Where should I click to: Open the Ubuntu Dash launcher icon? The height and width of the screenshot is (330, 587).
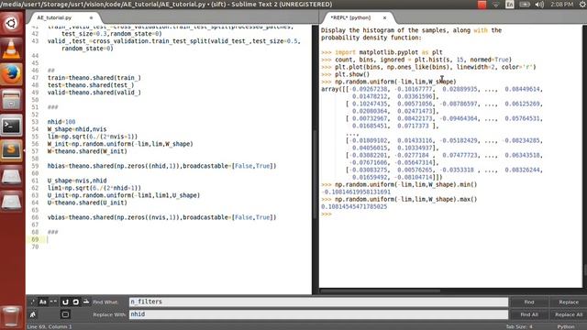[11, 24]
